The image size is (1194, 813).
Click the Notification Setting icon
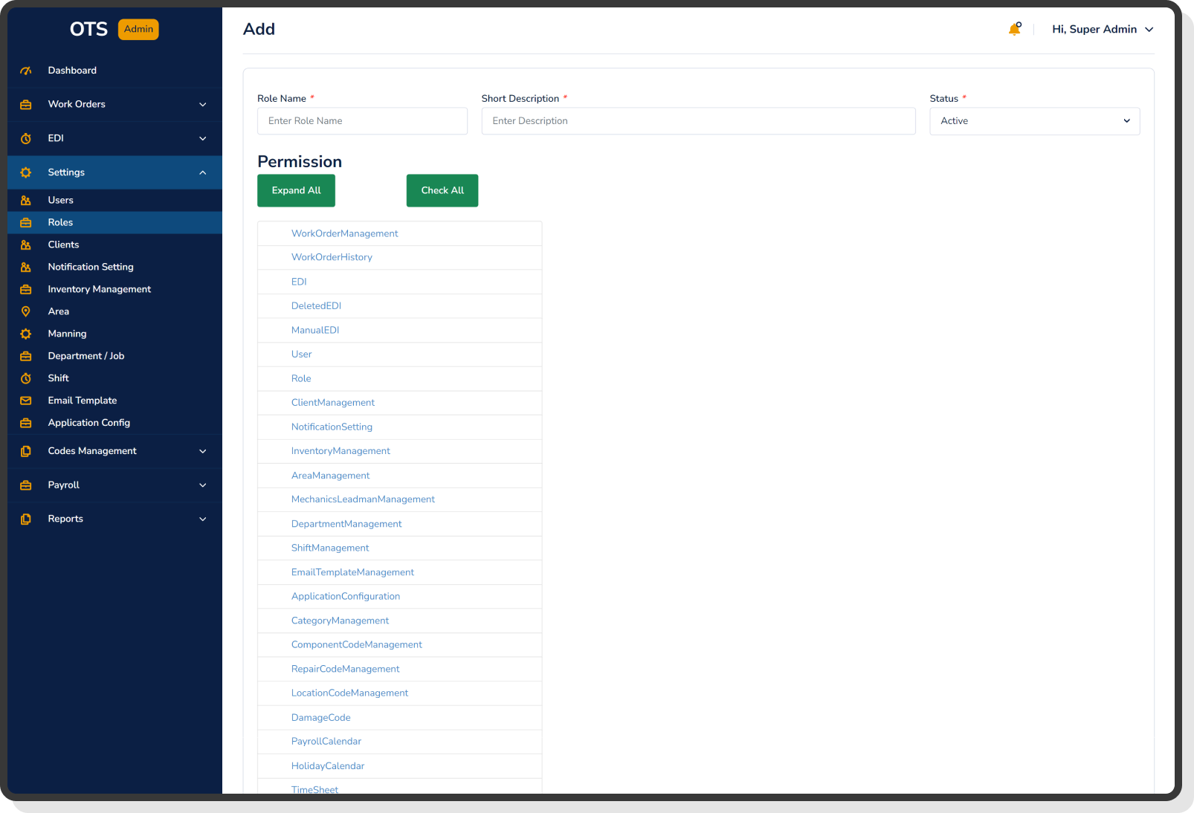(x=26, y=266)
